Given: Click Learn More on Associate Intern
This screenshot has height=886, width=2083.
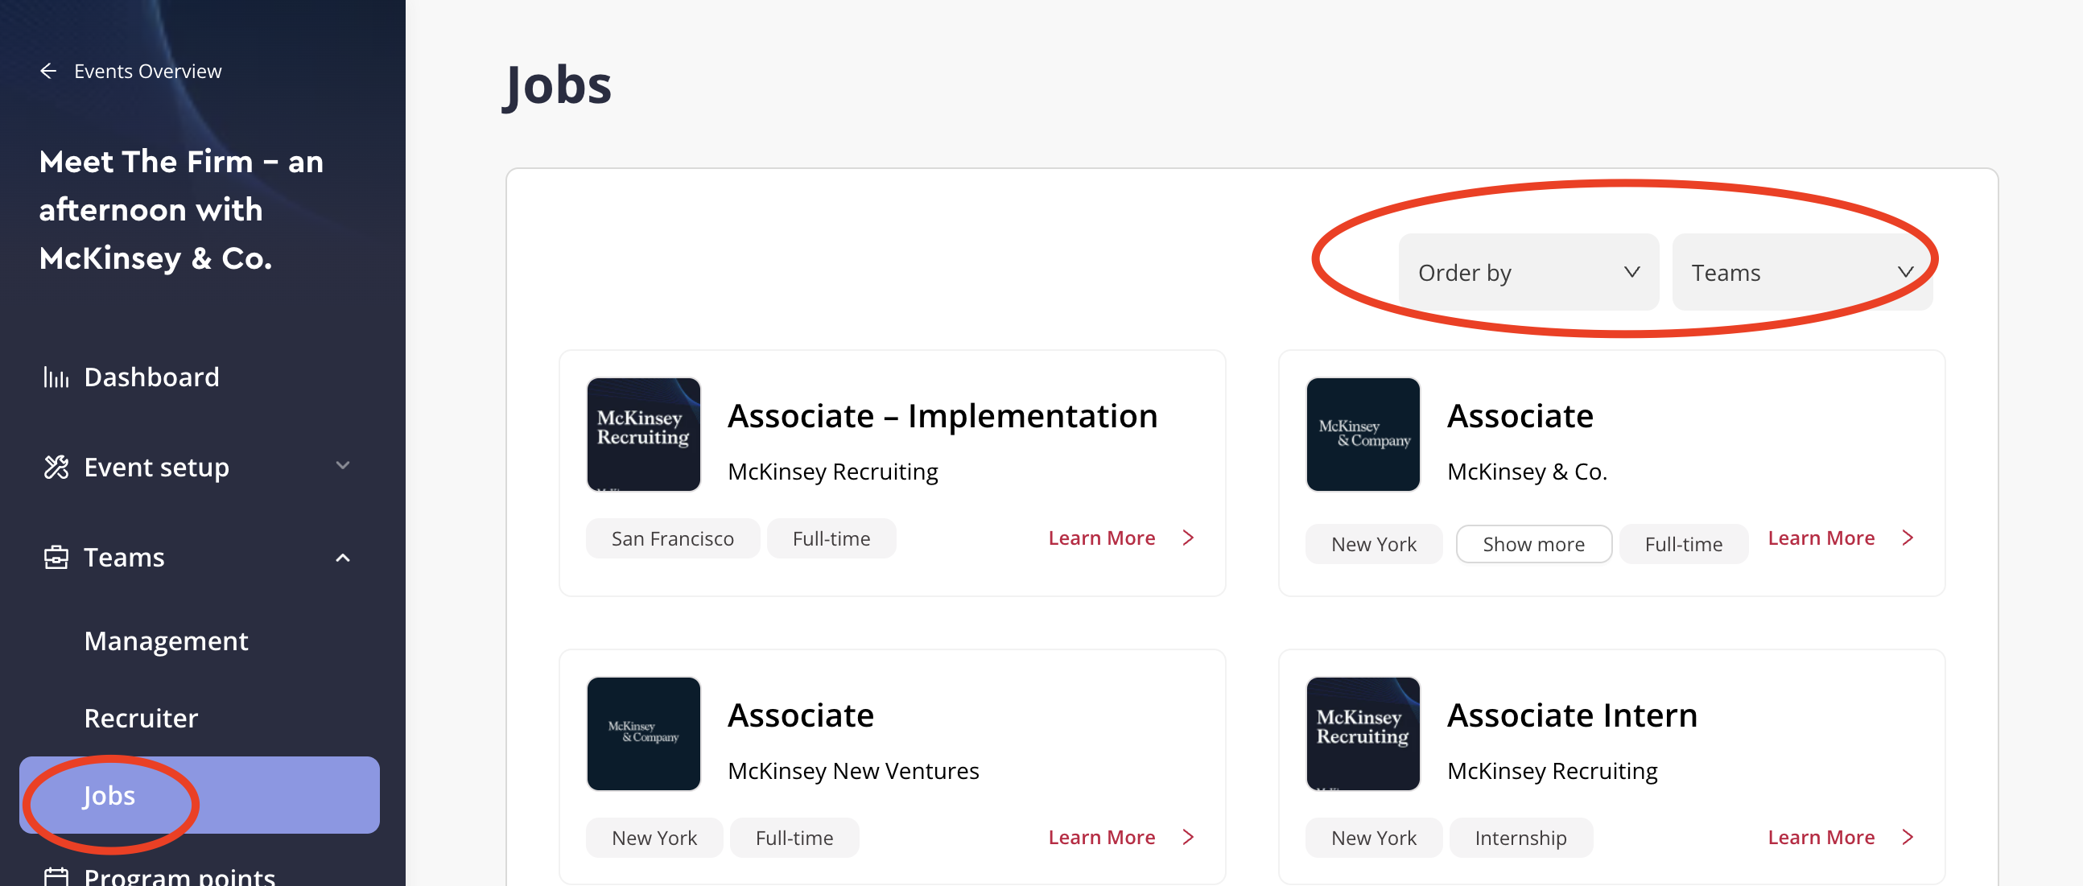Looking at the screenshot, I should [1821, 838].
